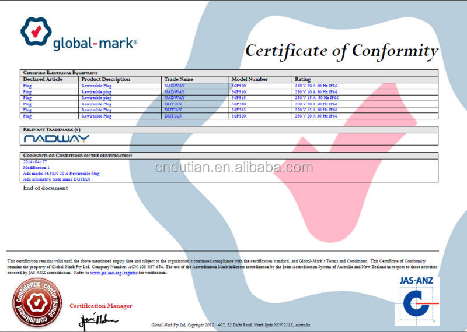Click the Trade Name column header

[179, 79]
